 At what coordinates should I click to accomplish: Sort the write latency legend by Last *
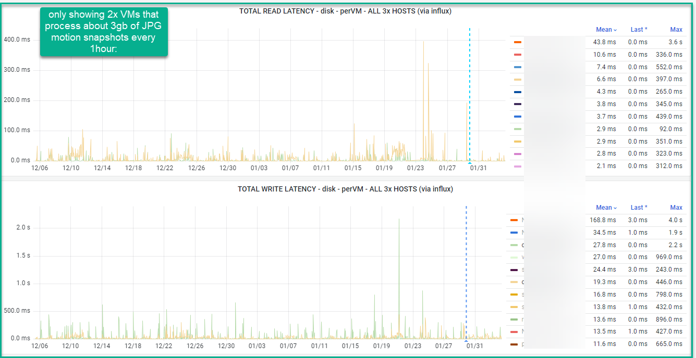click(639, 208)
